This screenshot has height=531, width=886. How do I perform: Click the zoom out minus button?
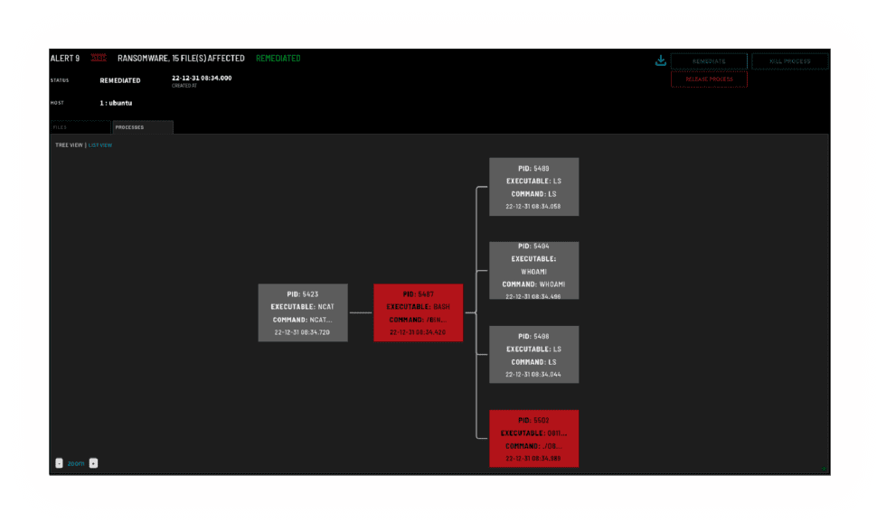tap(59, 463)
